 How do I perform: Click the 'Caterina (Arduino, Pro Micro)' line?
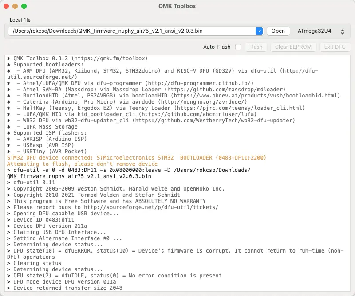pyautogui.click(x=127, y=102)
